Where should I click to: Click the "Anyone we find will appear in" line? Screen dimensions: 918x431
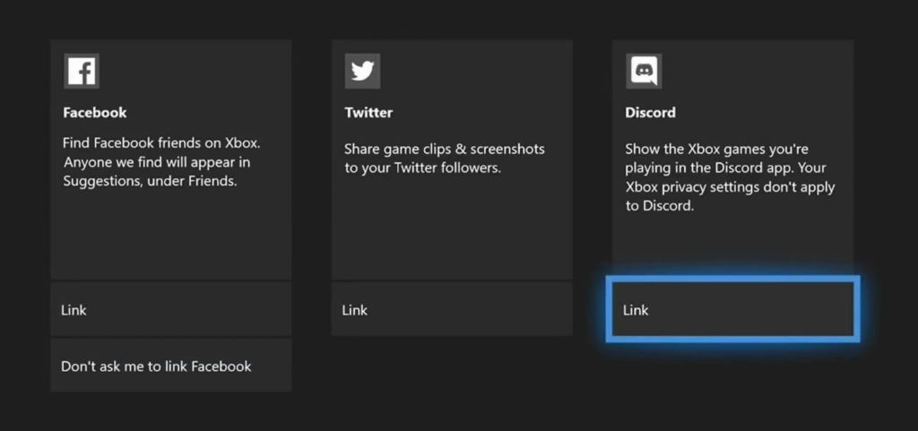click(157, 162)
